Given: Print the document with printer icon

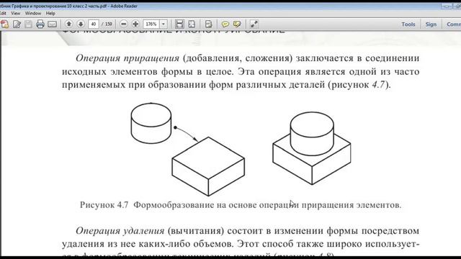Looking at the screenshot, I should tap(40, 24).
